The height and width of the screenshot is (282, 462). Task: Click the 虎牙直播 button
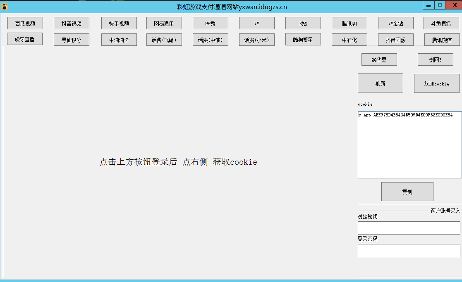25,39
